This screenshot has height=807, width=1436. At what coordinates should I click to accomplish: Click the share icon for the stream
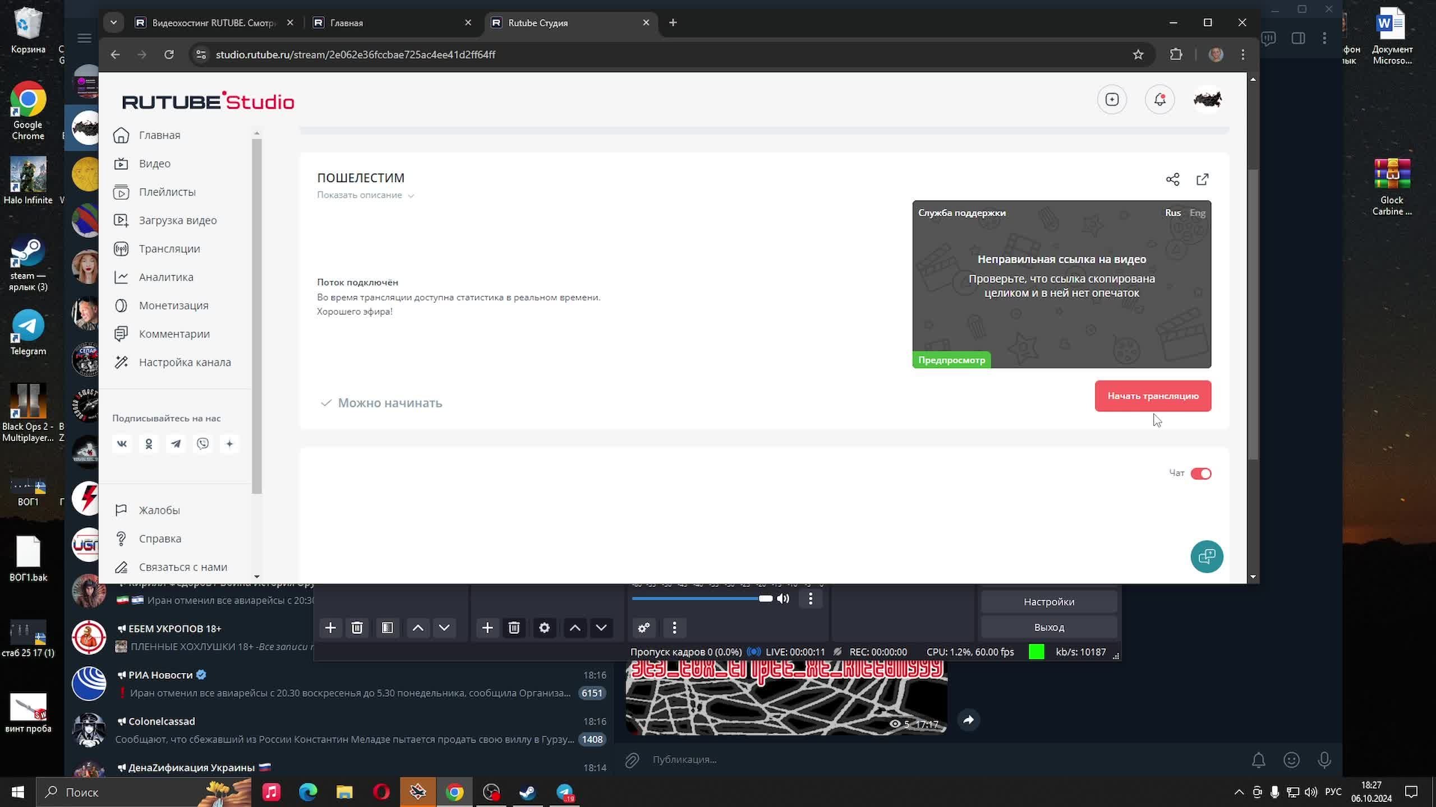click(x=1172, y=179)
